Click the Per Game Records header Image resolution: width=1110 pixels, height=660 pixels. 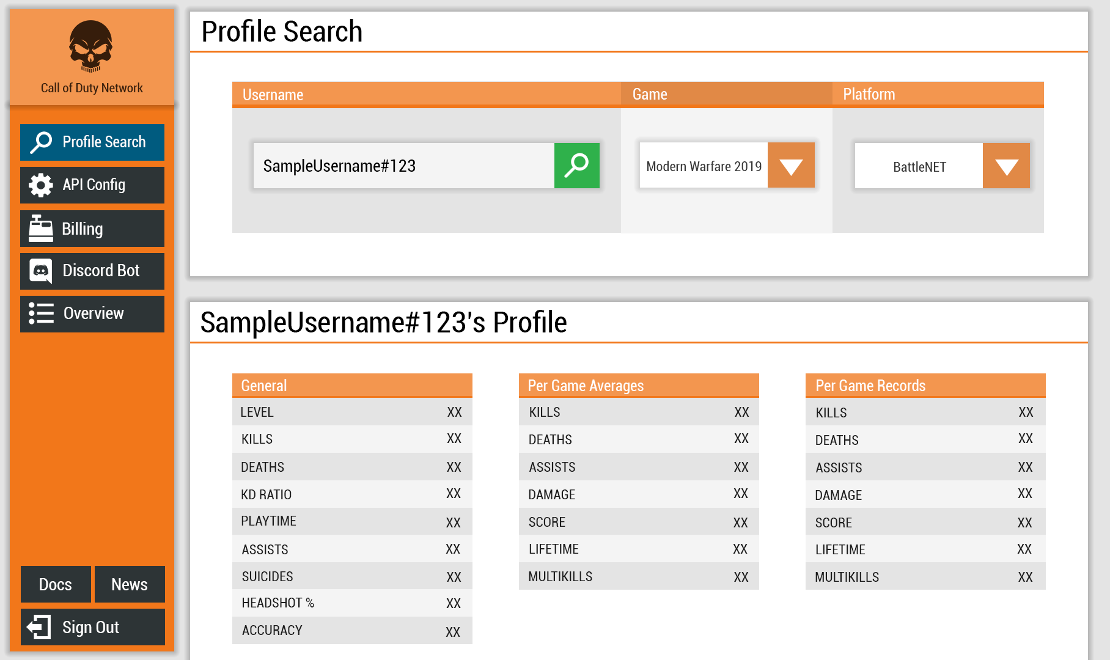tap(925, 386)
